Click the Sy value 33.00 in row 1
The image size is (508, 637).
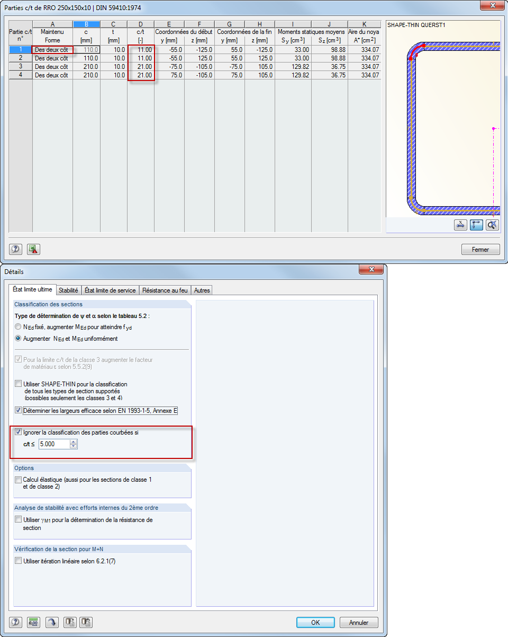293,49
